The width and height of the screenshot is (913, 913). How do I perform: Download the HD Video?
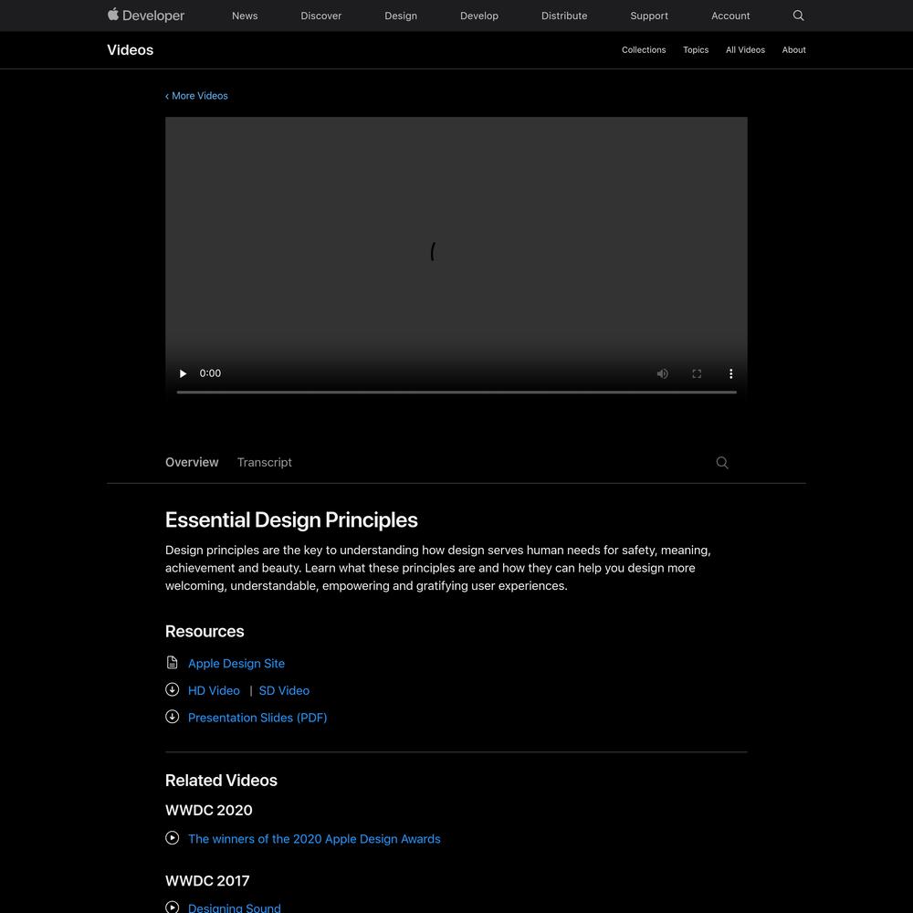(214, 690)
